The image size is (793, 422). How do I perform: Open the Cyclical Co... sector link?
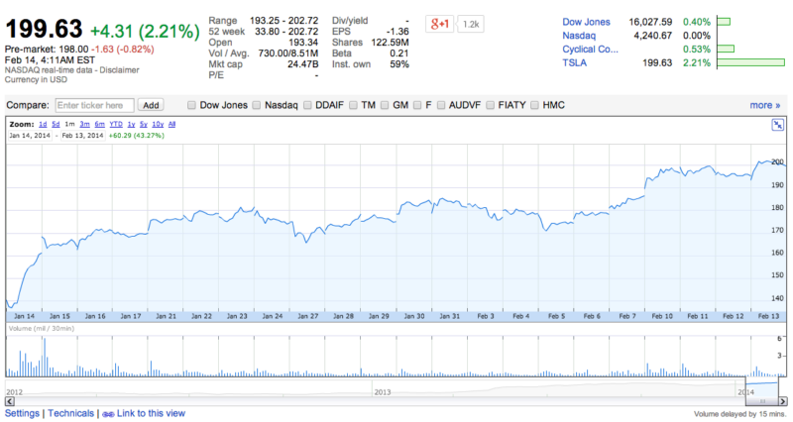590,49
